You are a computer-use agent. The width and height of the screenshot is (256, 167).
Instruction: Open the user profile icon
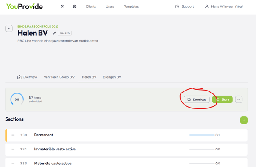pos(207,6)
